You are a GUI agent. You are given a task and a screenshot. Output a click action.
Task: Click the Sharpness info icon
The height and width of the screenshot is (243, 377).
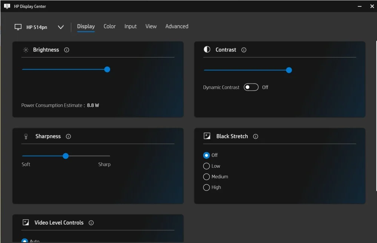pos(68,137)
